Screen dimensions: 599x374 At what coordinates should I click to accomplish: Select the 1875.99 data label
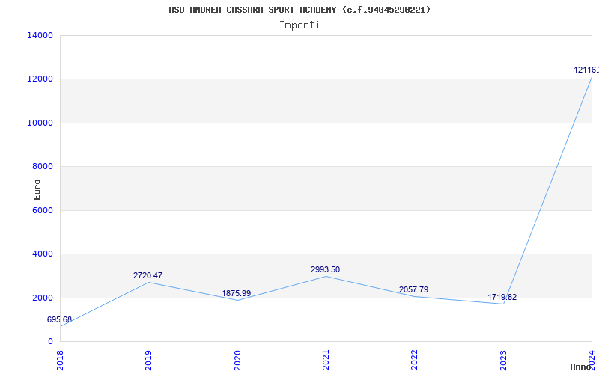click(x=237, y=293)
